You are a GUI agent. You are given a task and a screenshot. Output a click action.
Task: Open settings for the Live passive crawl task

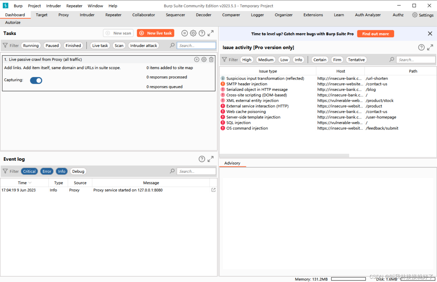(x=204, y=59)
